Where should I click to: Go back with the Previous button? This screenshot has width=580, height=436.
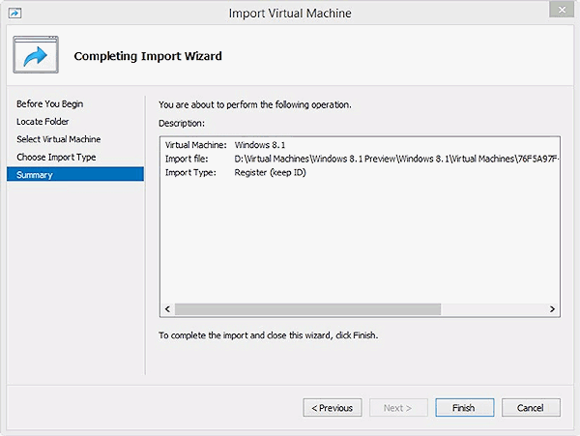click(333, 408)
